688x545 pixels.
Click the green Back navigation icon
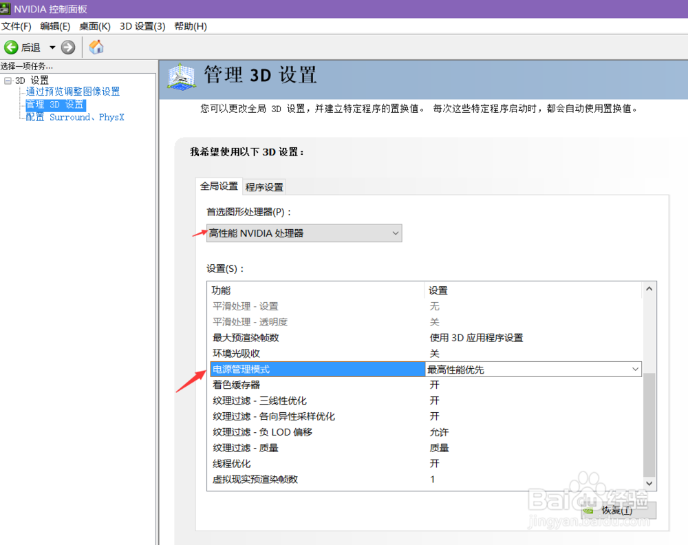tap(12, 47)
